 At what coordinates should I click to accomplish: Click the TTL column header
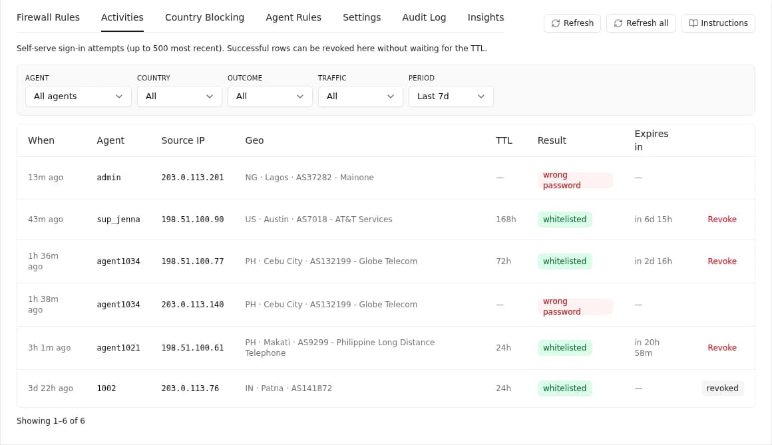click(504, 140)
